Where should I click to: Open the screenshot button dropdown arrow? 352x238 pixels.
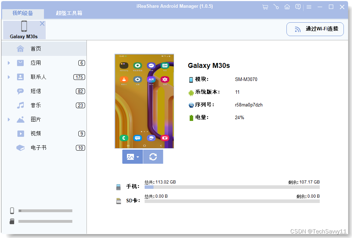[138, 157]
